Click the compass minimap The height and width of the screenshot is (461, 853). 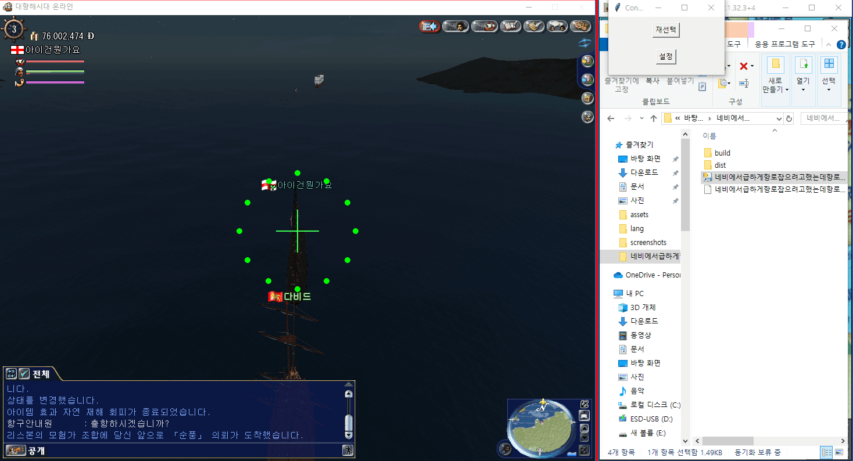[542, 428]
